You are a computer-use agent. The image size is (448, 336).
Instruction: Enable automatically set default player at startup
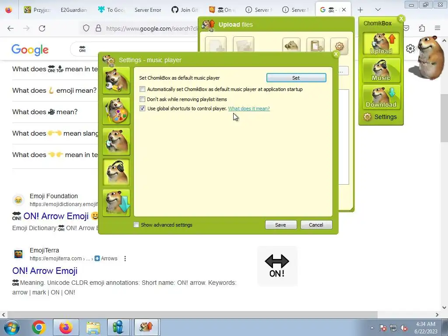(x=142, y=89)
